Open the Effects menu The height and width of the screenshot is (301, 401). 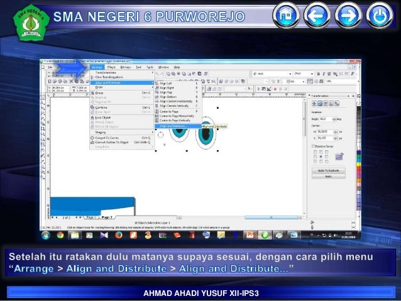pos(111,67)
